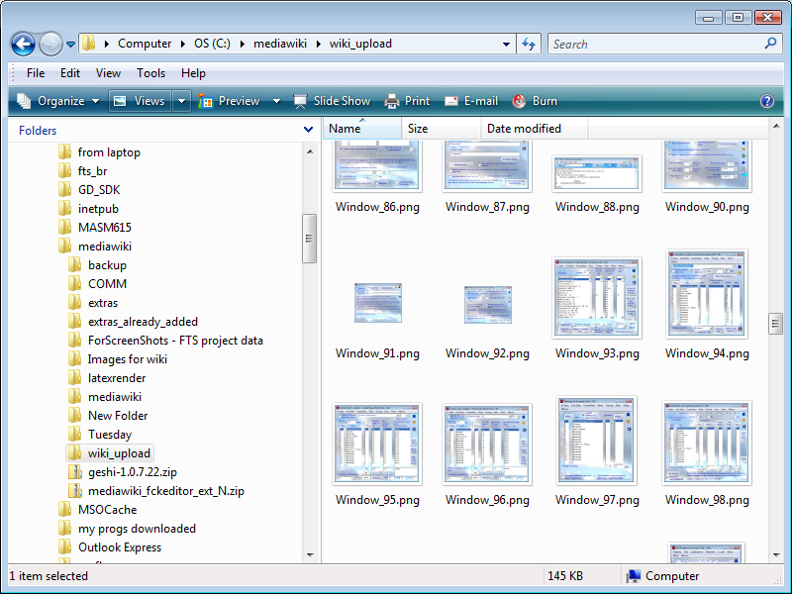Select OS (C:) in the address breadcrumb
792x594 pixels.
click(212, 44)
